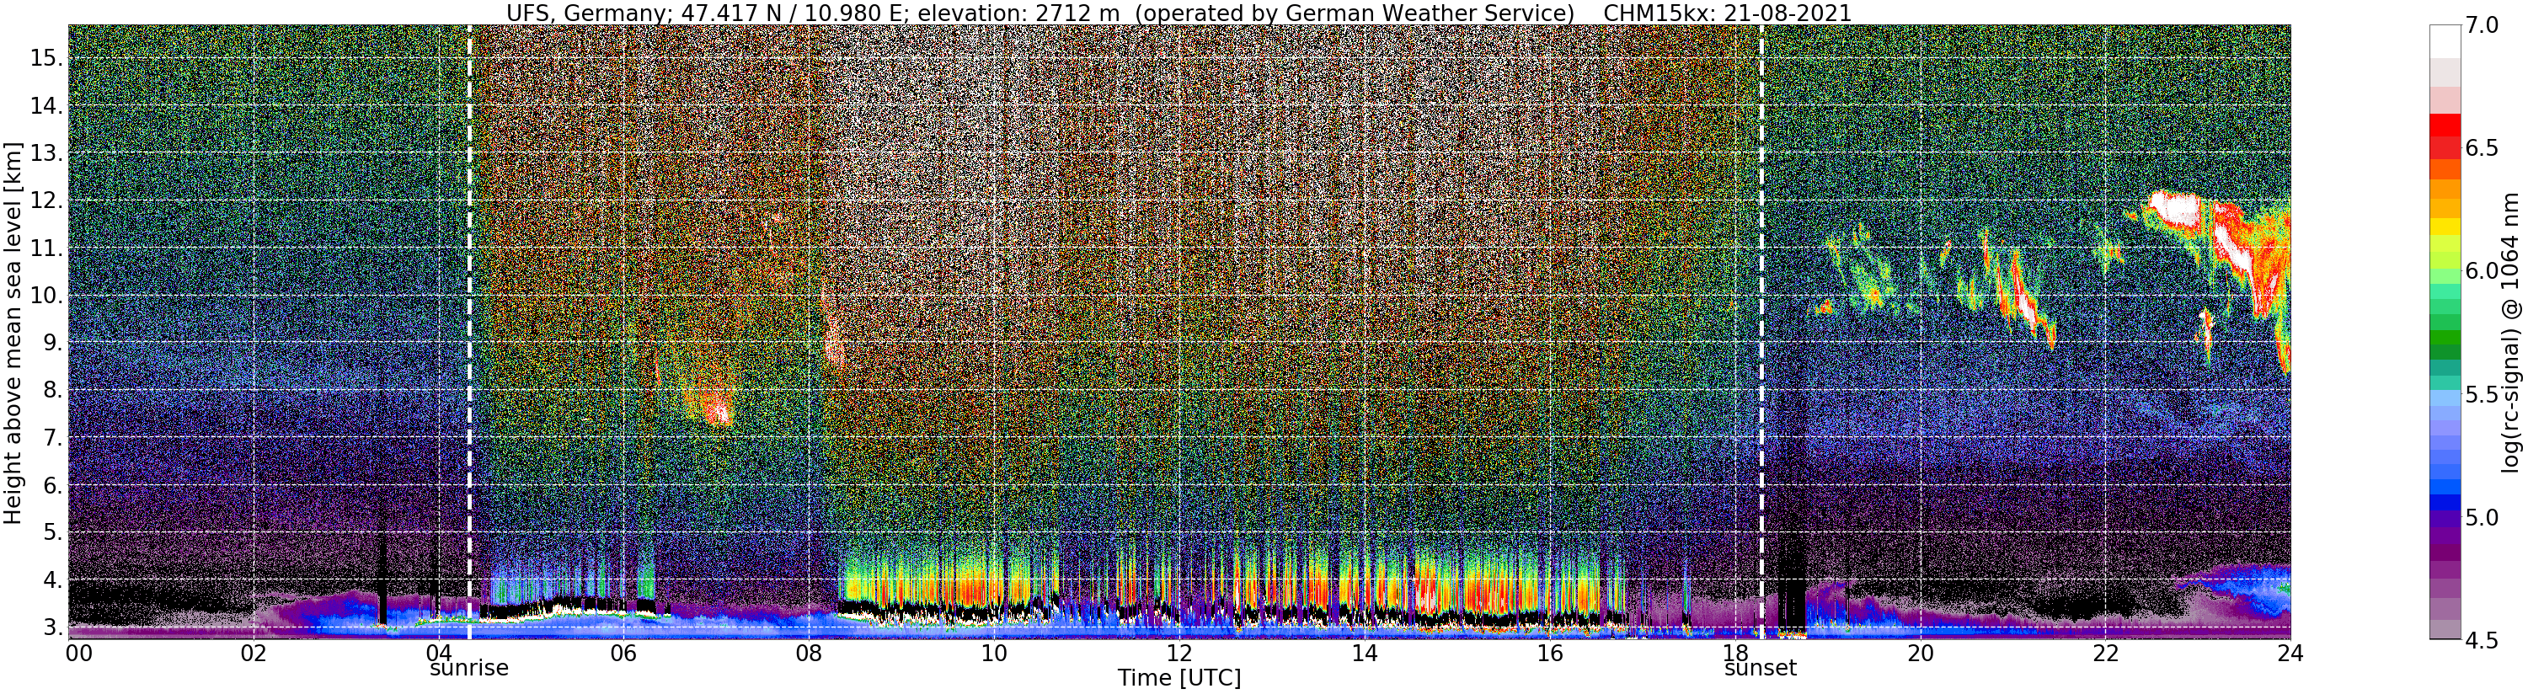Select the 'sunset' label below the axis

coord(1761,669)
